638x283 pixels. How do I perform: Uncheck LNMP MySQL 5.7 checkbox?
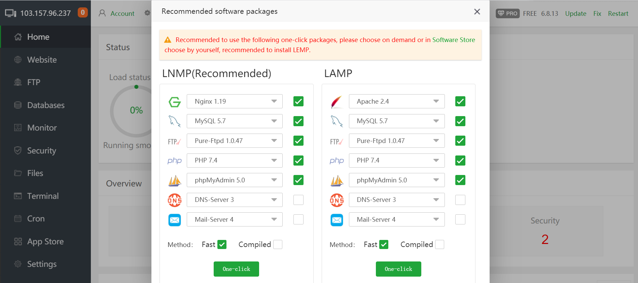click(x=298, y=121)
